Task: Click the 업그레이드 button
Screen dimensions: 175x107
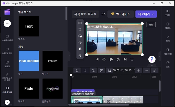Action: [x=121, y=14]
